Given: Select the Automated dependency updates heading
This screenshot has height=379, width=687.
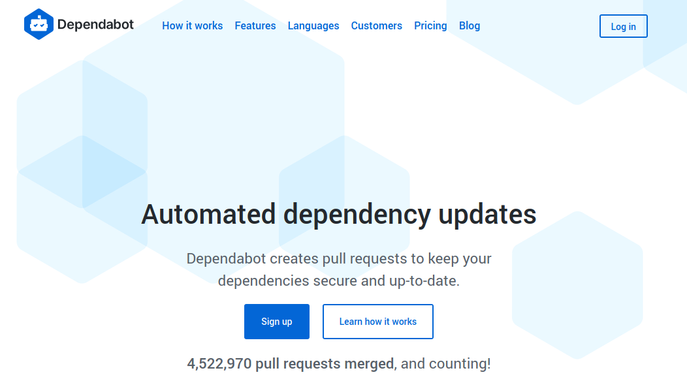Looking at the screenshot, I should (x=339, y=214).
